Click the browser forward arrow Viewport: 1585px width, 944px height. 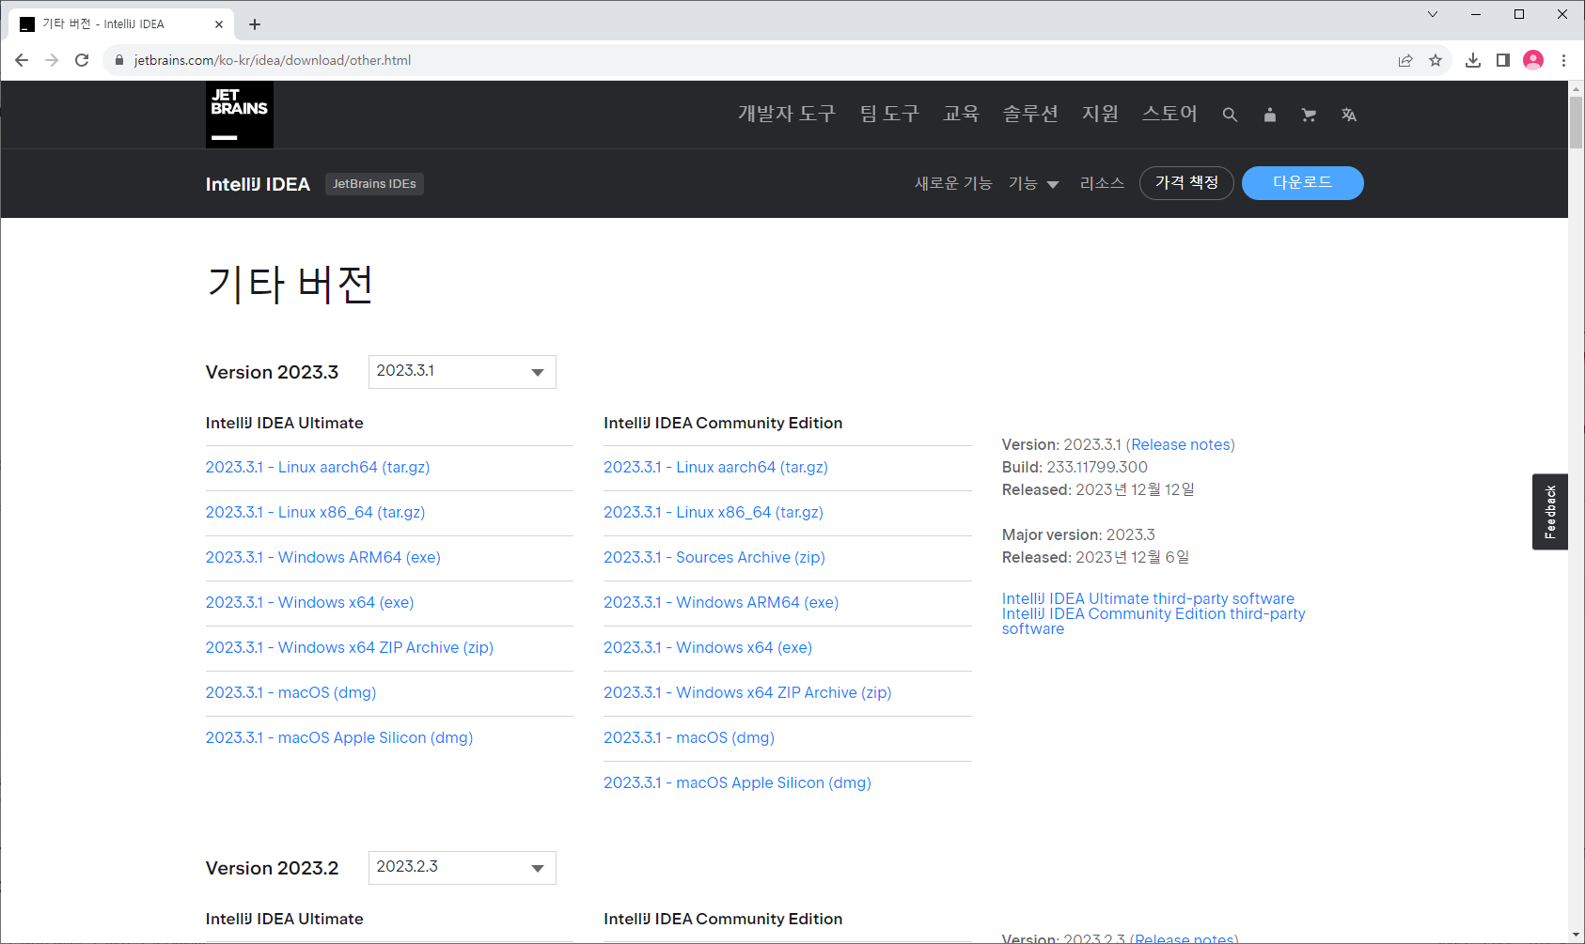52,60
